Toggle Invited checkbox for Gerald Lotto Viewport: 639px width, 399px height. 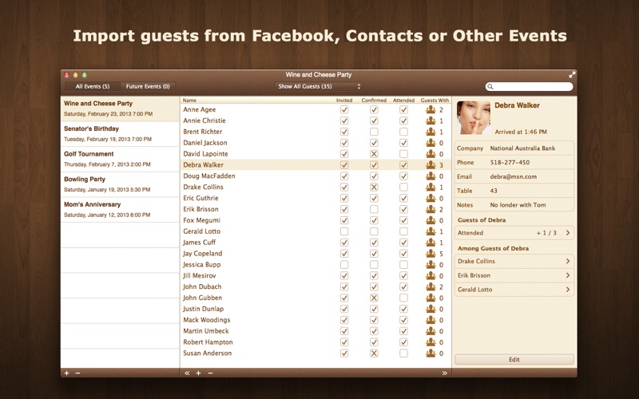click(344, 231)
